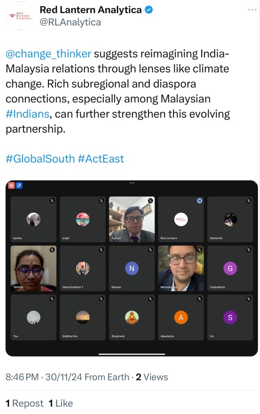Open the #Indians hashtag link
260x414 pixels.
point(28,114)
